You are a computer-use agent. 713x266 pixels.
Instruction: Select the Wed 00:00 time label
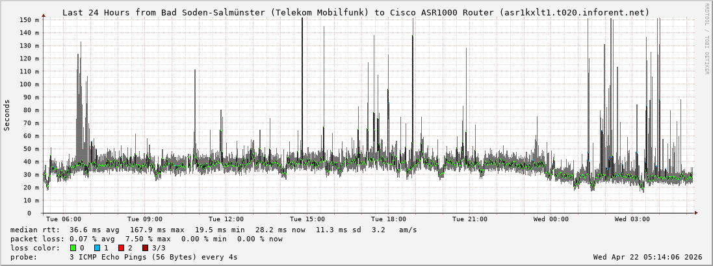pyautogui.click(x=551, y=219)
